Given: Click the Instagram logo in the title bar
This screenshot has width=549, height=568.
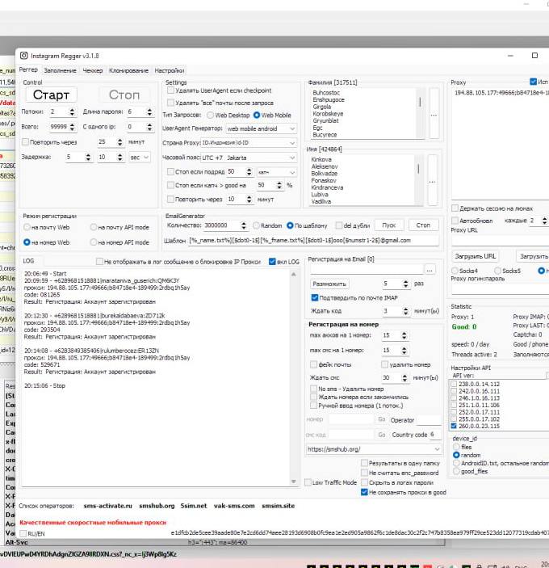Looking at the screenshot, I should [x=23, y=55].
